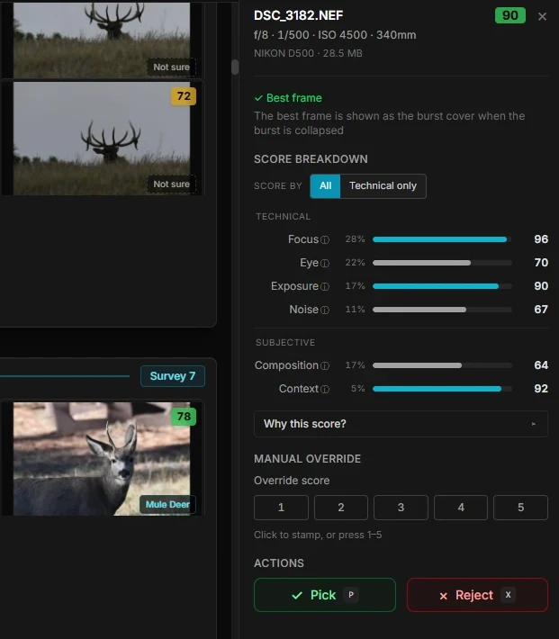559x639 pixels.
Task: Click the Context score bar
Action: [x=442, y=389]
